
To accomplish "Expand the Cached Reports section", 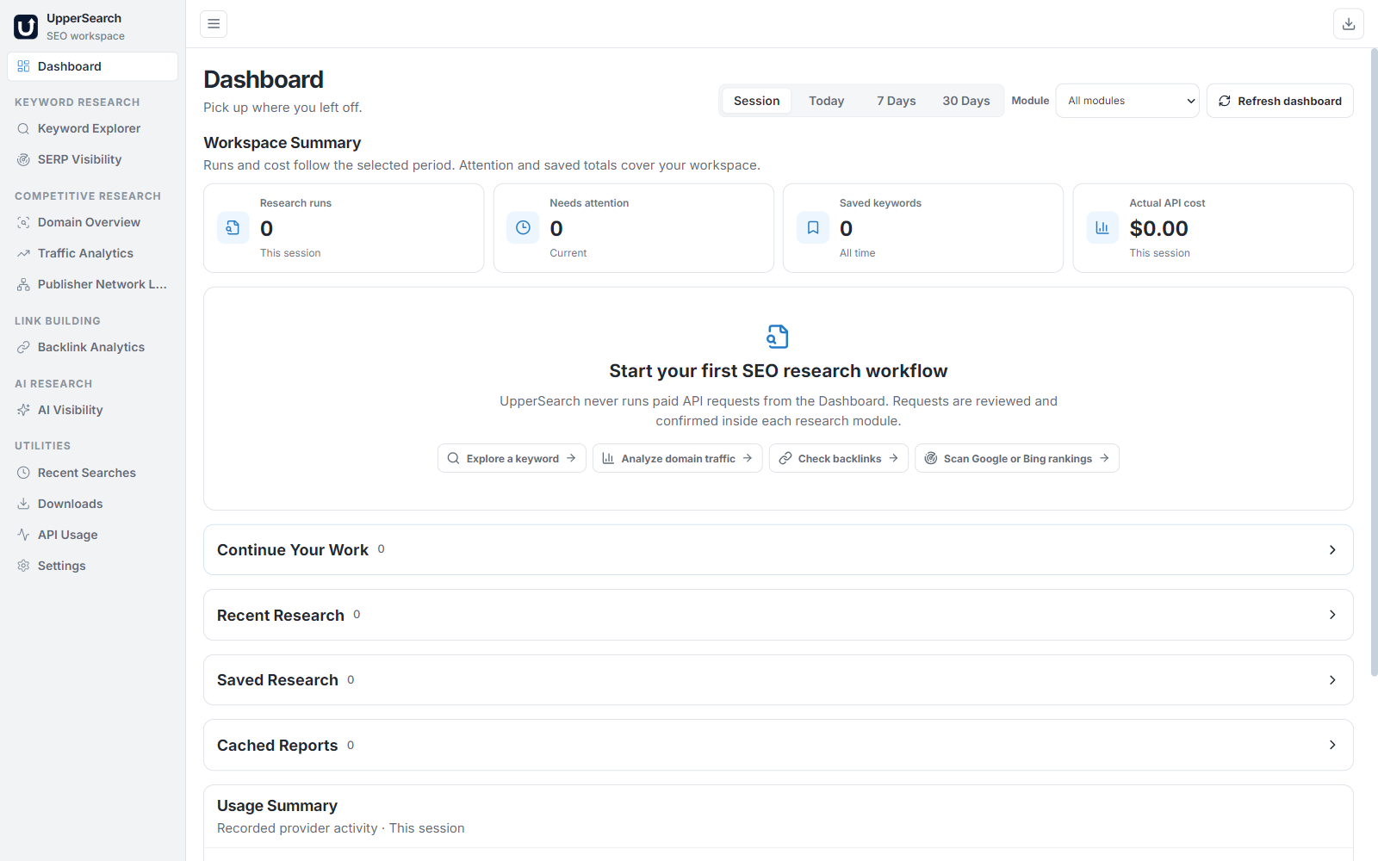I will click(x=779, y=745).
